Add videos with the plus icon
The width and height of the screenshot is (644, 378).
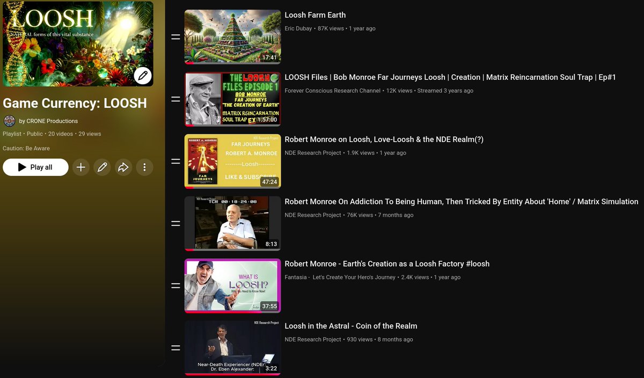click(x=80, y=167)
